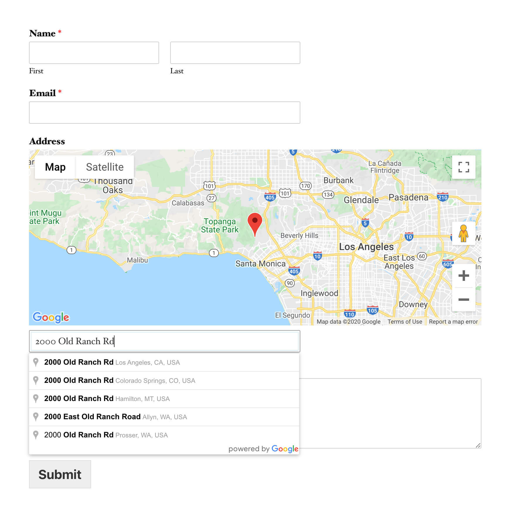Screen dimensions: 511x518
Task: Switch to Satellite view
Action: point(105,167)
